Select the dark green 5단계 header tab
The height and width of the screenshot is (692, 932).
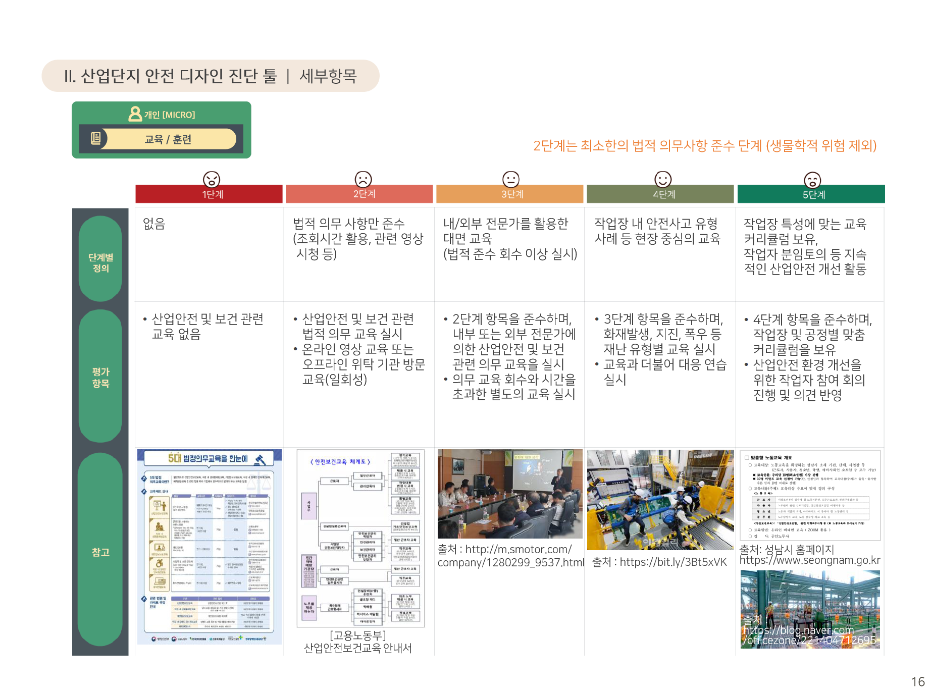[811, 194]
